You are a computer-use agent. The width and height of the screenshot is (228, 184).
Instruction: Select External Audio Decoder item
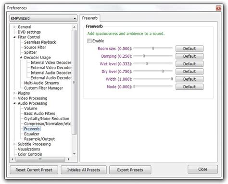[x=51, y=78]
